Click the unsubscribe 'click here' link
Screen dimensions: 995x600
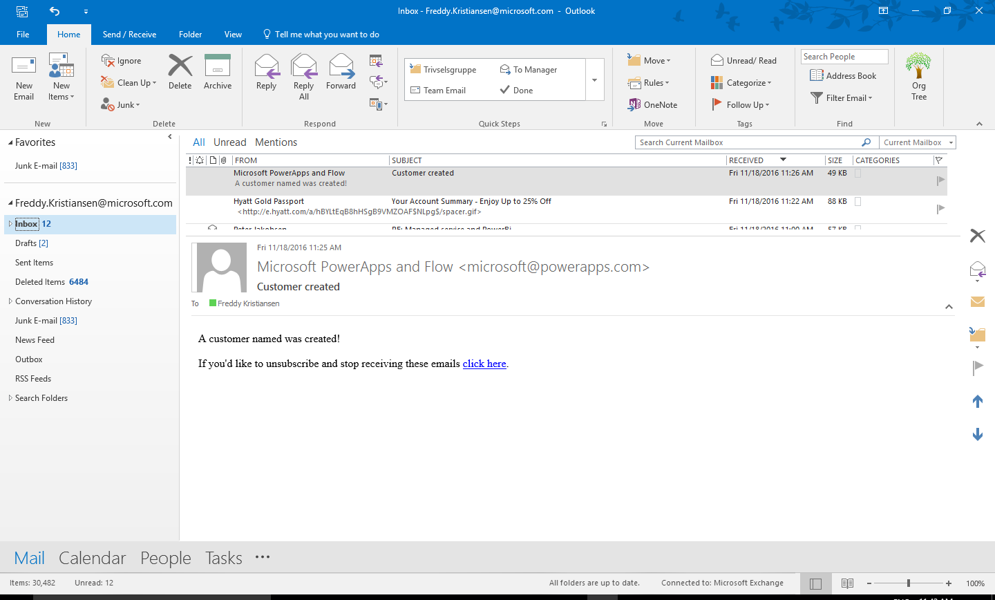[484, 364]
